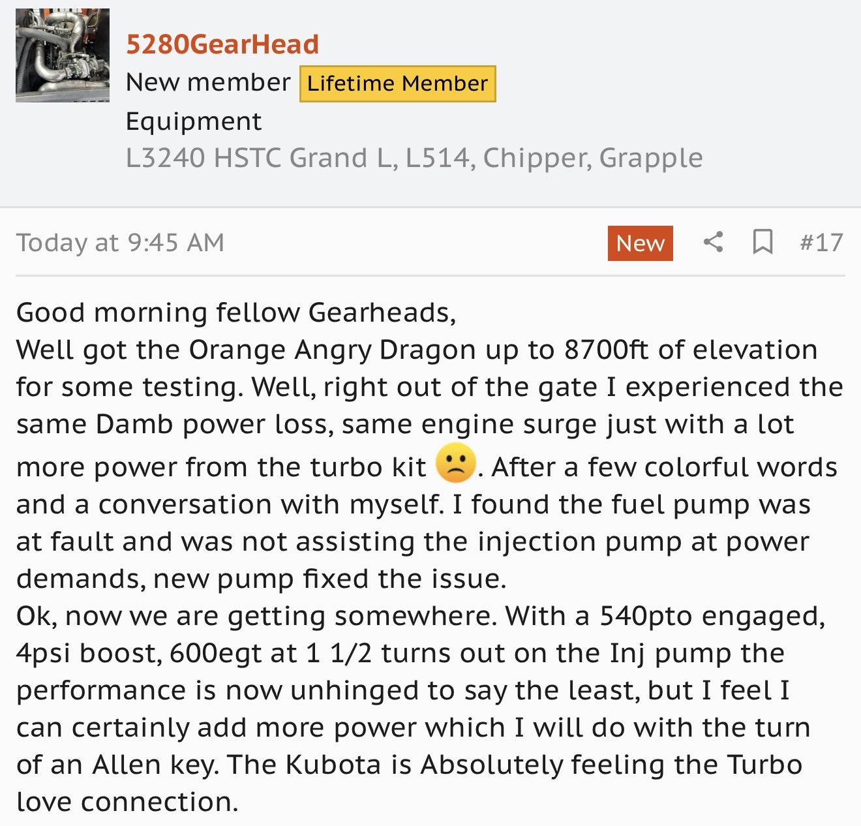Click the Good morning fellow Gearheads greeting

[236, 313]
